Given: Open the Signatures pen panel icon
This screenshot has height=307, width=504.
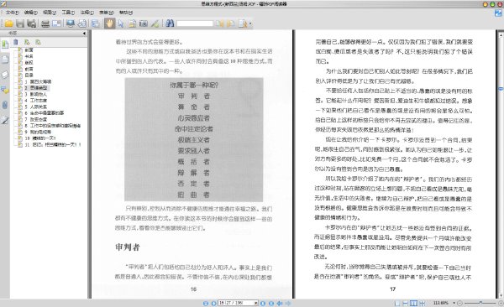Looking at the screenshot, I should point(5,120).
